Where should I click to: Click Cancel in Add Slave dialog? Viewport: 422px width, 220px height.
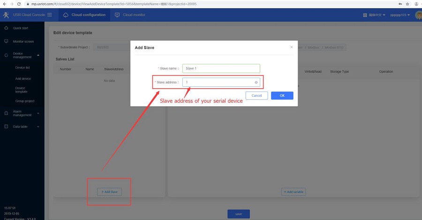256,96
